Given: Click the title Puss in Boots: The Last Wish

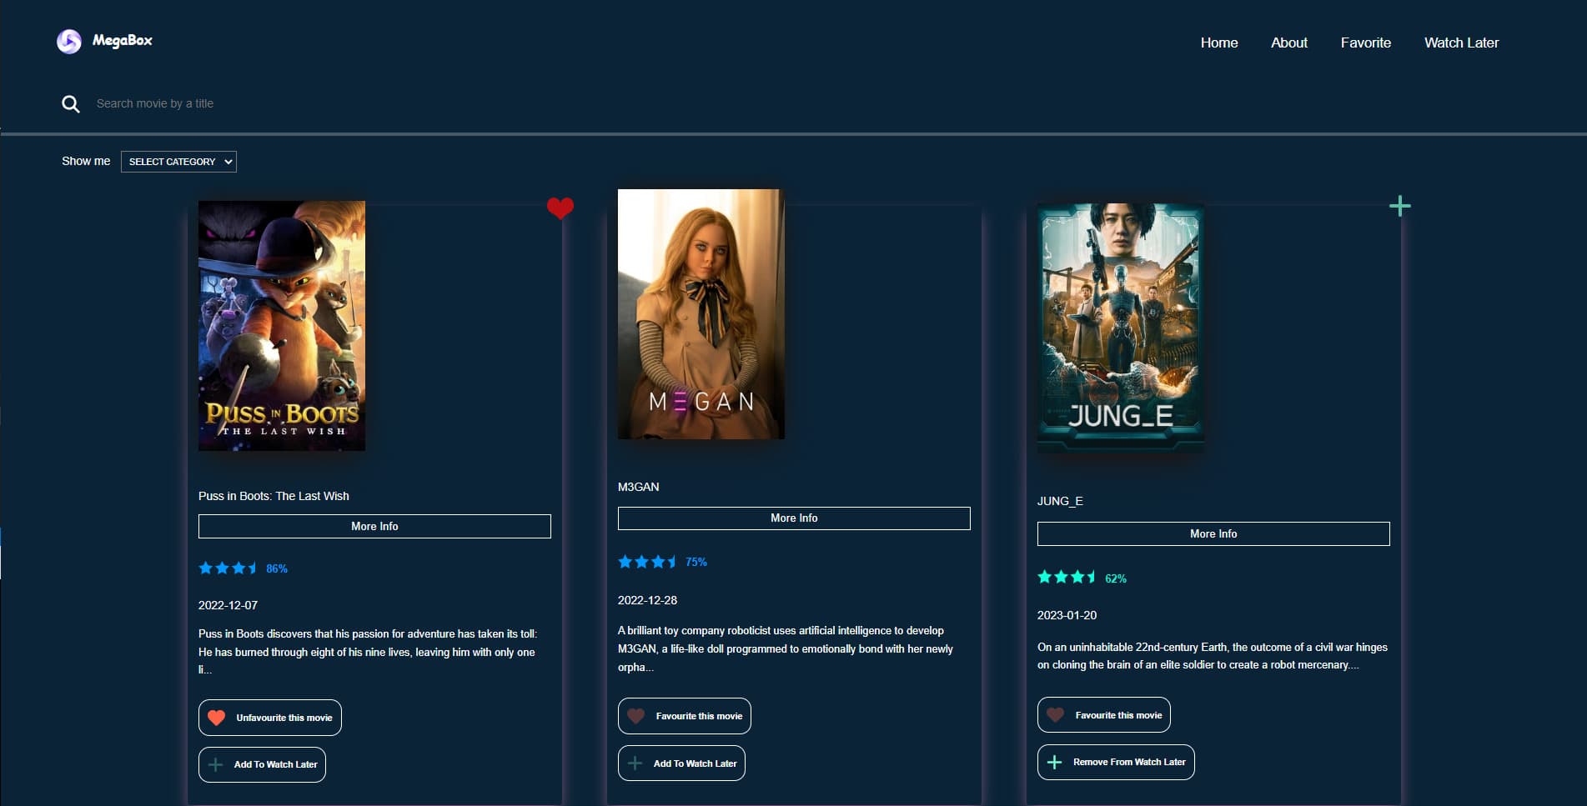Looking at the screenshot, I should 274,496.
